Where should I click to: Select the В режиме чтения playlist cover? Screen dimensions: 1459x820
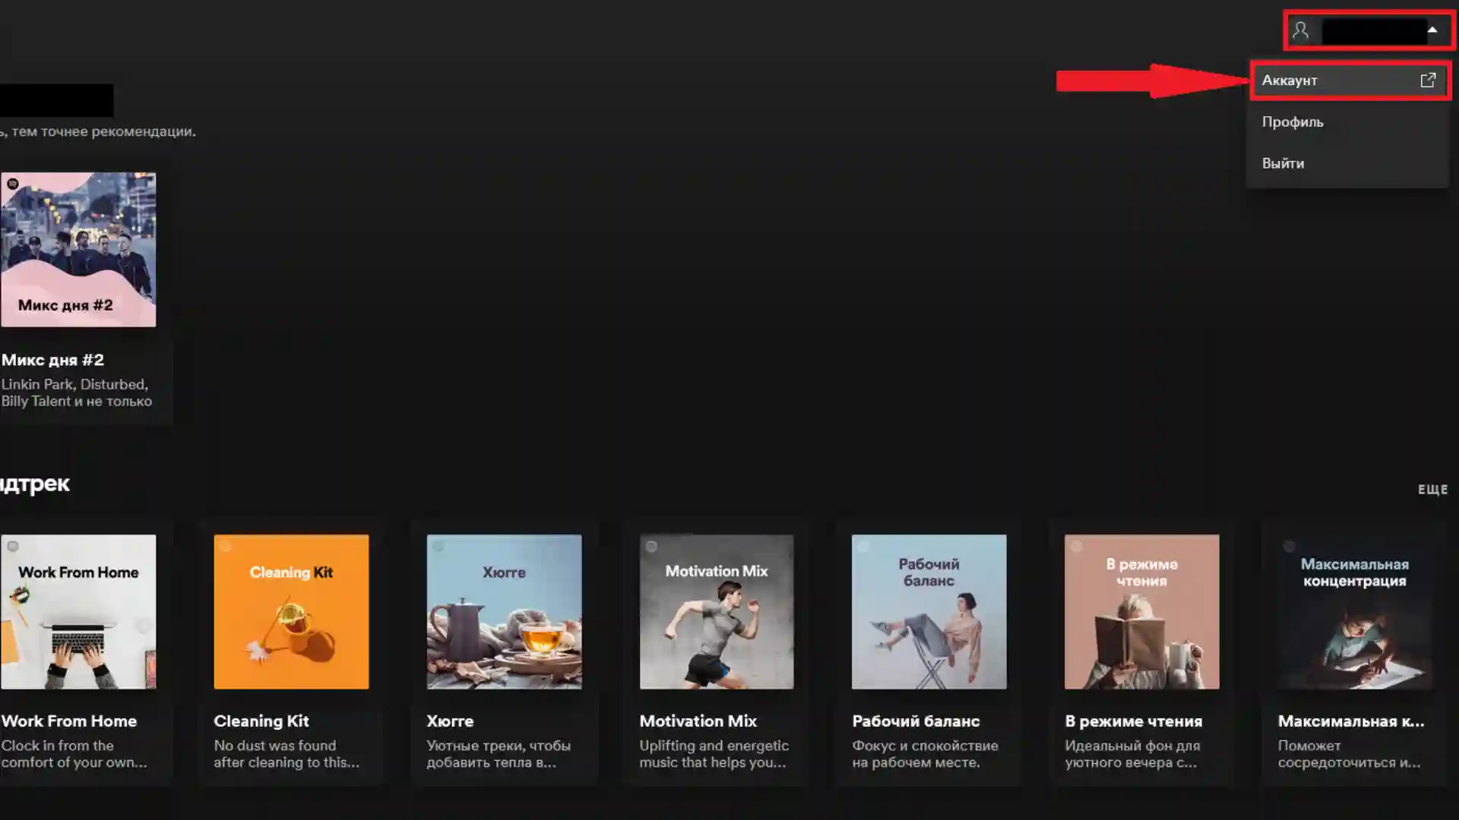[x=1141, y=612]
